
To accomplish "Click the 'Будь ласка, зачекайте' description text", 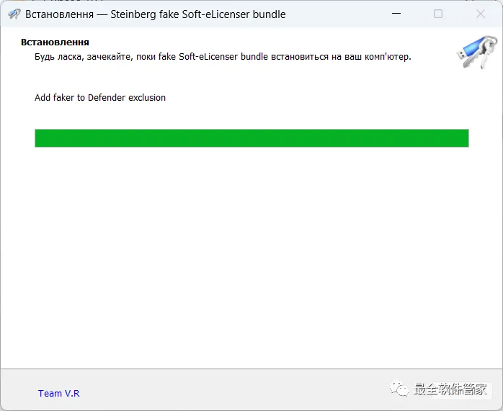I will pyautogui.click(x=223, y=57).
